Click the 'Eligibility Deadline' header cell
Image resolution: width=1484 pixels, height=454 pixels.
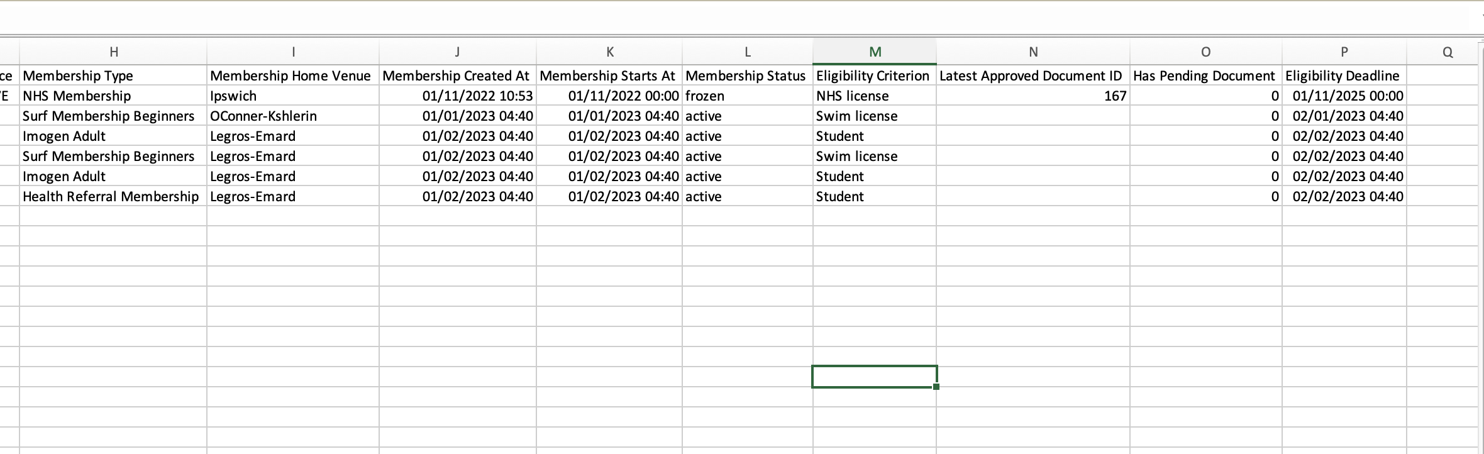click(1344, 75)
